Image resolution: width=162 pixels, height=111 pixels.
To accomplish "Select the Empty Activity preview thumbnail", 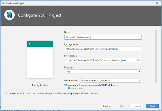I will [x=40, y=60].
